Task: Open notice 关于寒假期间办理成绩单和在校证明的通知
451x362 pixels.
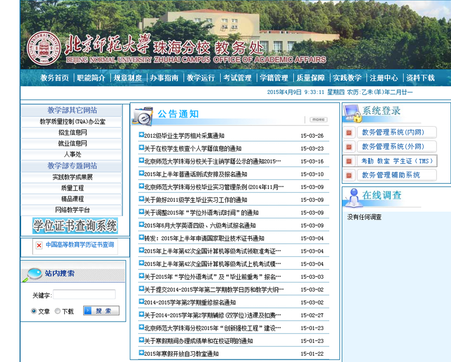Action: 199,341
